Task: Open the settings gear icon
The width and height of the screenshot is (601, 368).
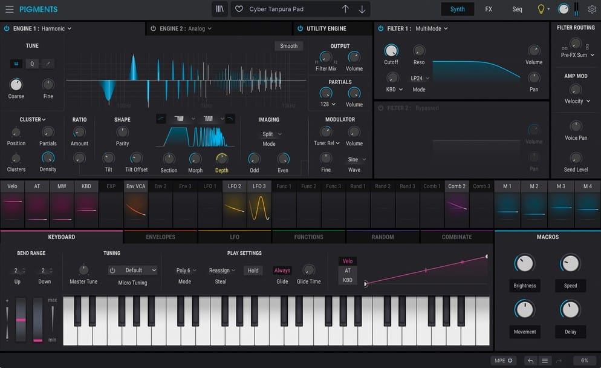Action: [x=592, y=9]
